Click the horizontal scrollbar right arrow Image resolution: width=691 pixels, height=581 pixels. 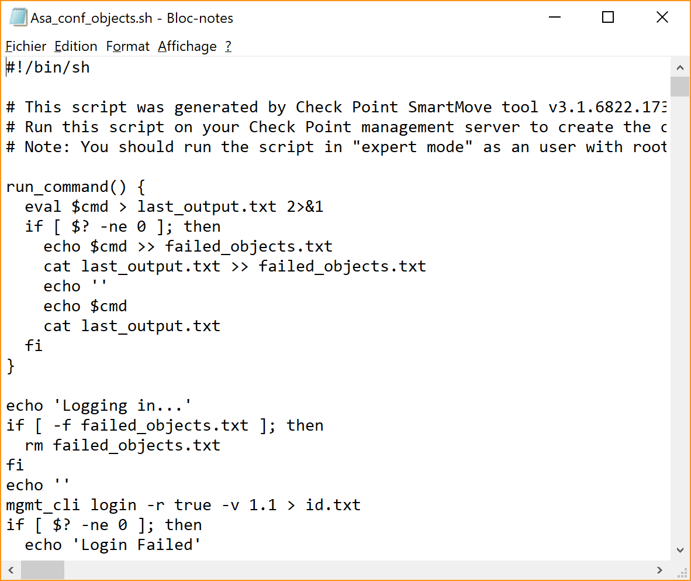pos(659,570)
